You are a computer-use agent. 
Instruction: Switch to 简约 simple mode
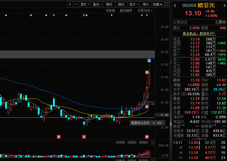coord(146,4)
